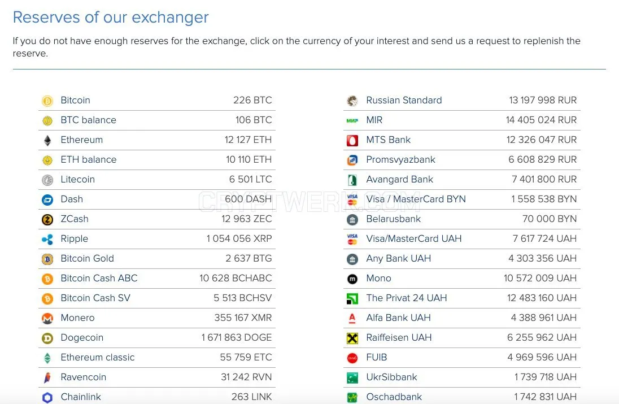619x404 pixels.
Task: Open the Litecoin reserve link
Action: click(156, 180)
